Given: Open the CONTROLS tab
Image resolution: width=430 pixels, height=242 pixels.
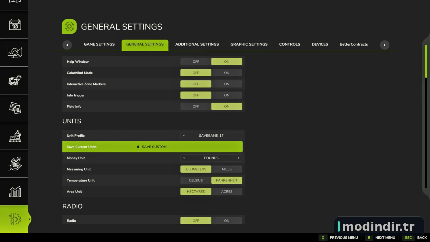Looking at the screenshot, I should [x=289, y=44].
